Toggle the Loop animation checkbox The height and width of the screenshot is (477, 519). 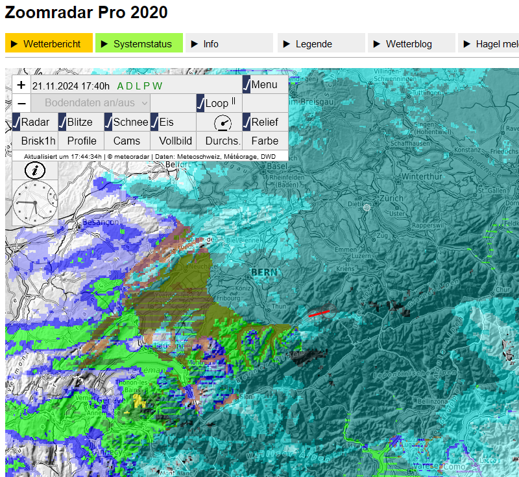coord(200,103)
